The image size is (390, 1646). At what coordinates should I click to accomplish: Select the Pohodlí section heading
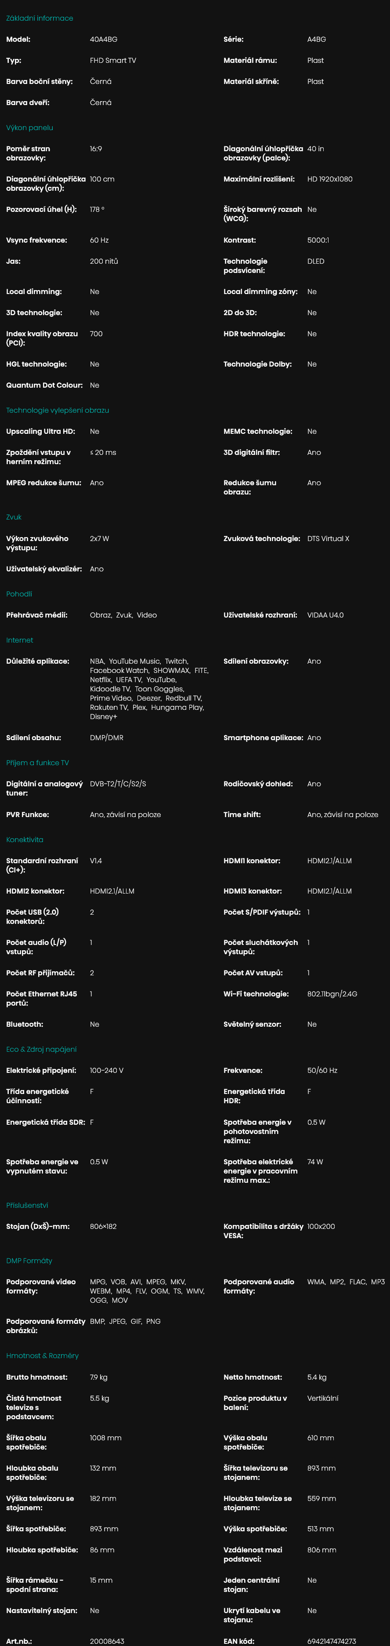point(19,594)
